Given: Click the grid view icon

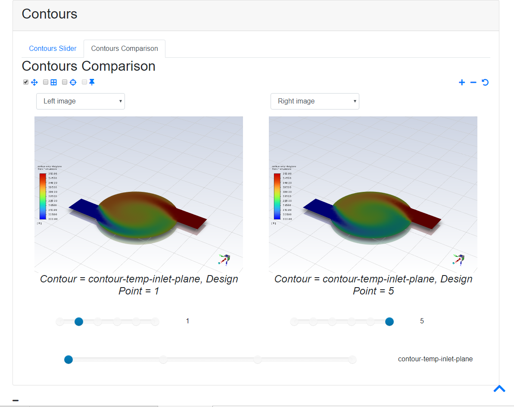Looking at the screenshot, I should pyautogui.click(x=53, y=82).
